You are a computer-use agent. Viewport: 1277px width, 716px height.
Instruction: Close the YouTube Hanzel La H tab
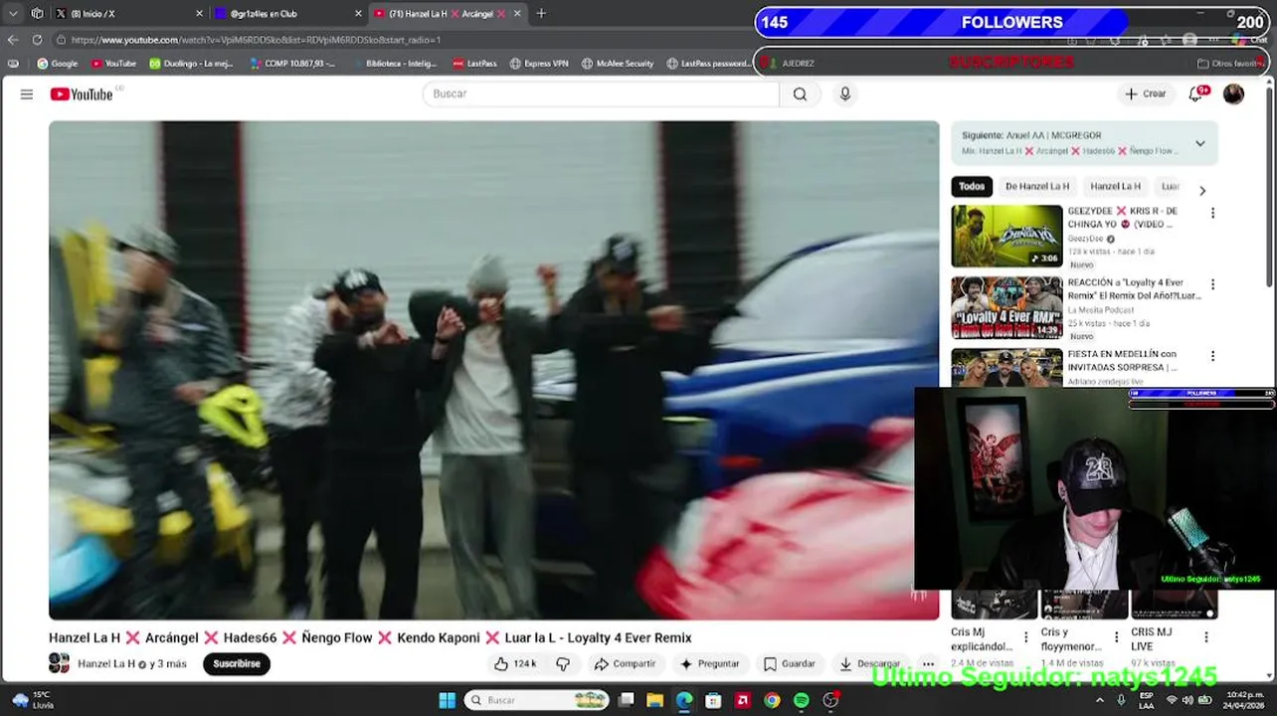(516, 14)
